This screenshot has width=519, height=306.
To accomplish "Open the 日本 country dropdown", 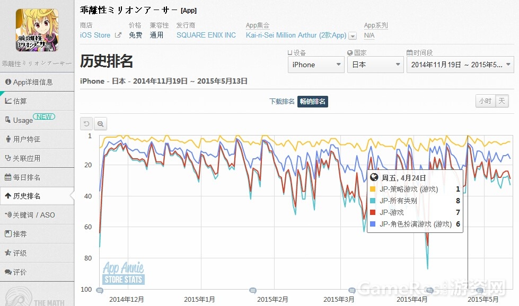I will [375, 65].
